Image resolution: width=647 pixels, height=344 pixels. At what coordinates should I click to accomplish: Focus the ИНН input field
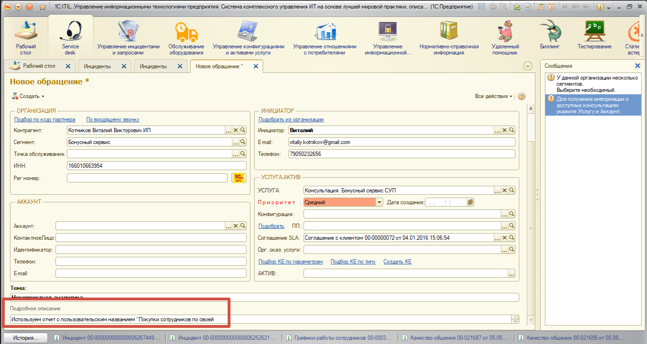pos(157,166)
